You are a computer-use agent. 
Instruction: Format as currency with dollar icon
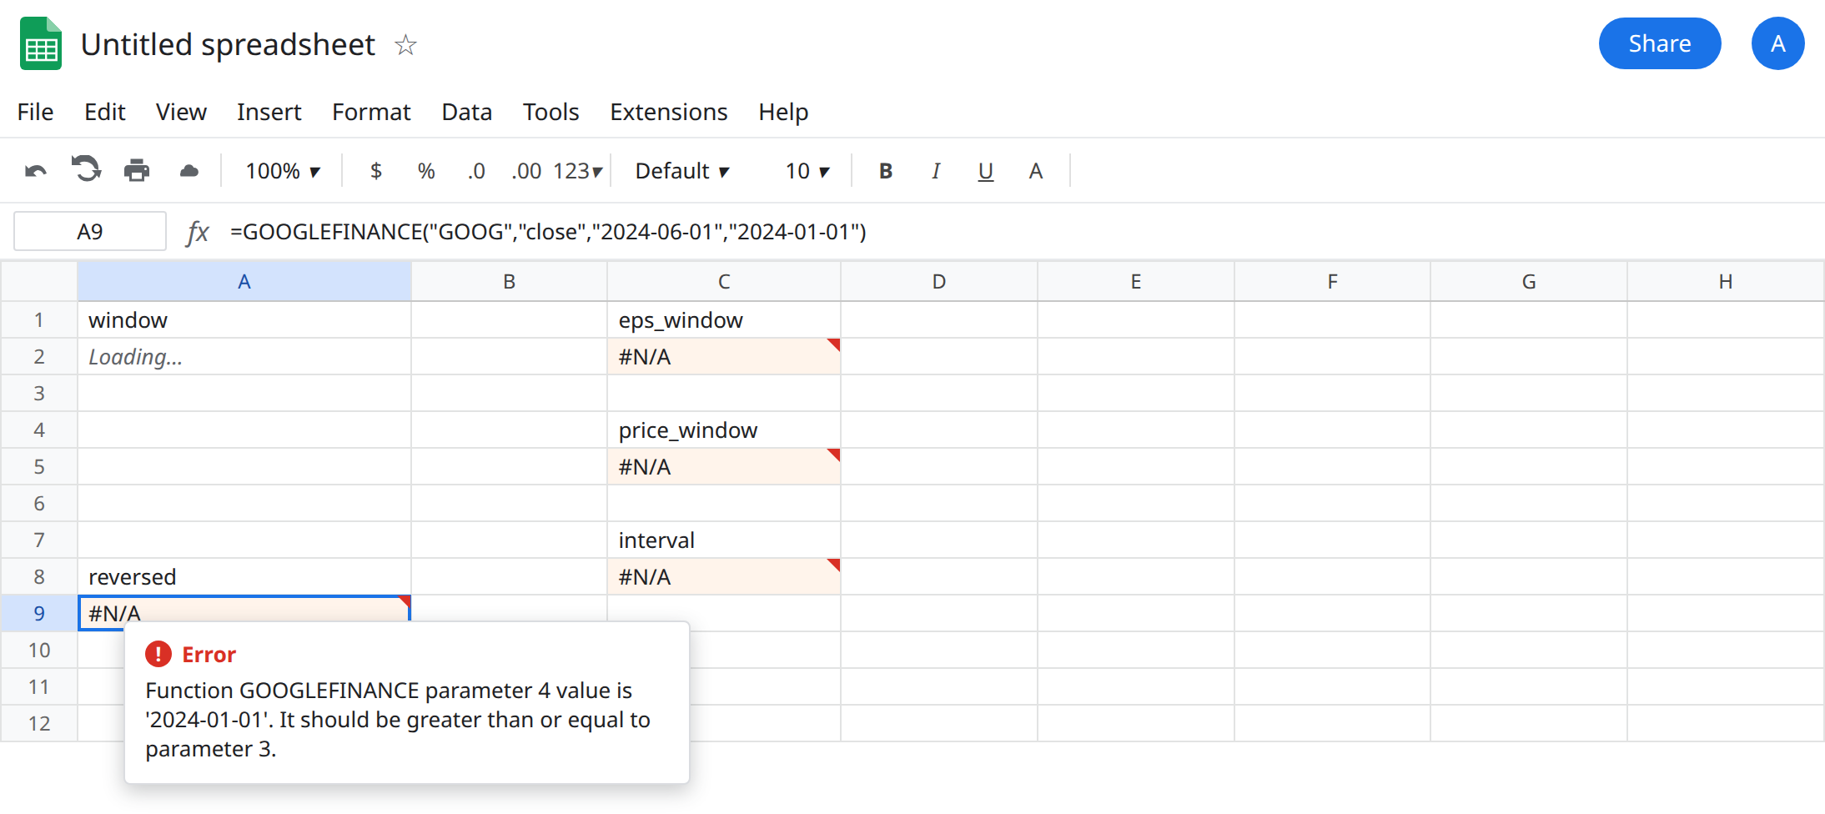click(x=376, y=171)
